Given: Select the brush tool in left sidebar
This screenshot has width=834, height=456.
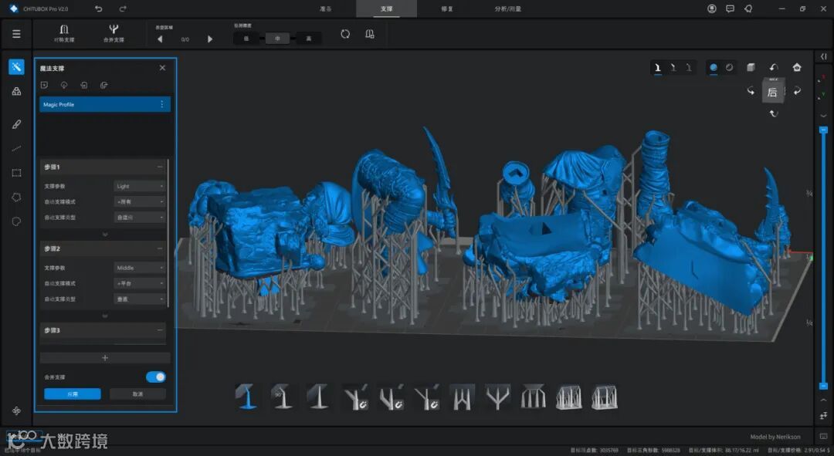Looking at the screenshot, I should [16, 123].
